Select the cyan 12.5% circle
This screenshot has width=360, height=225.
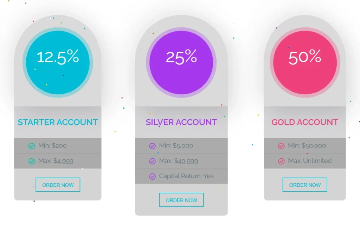tap(58, 62)
